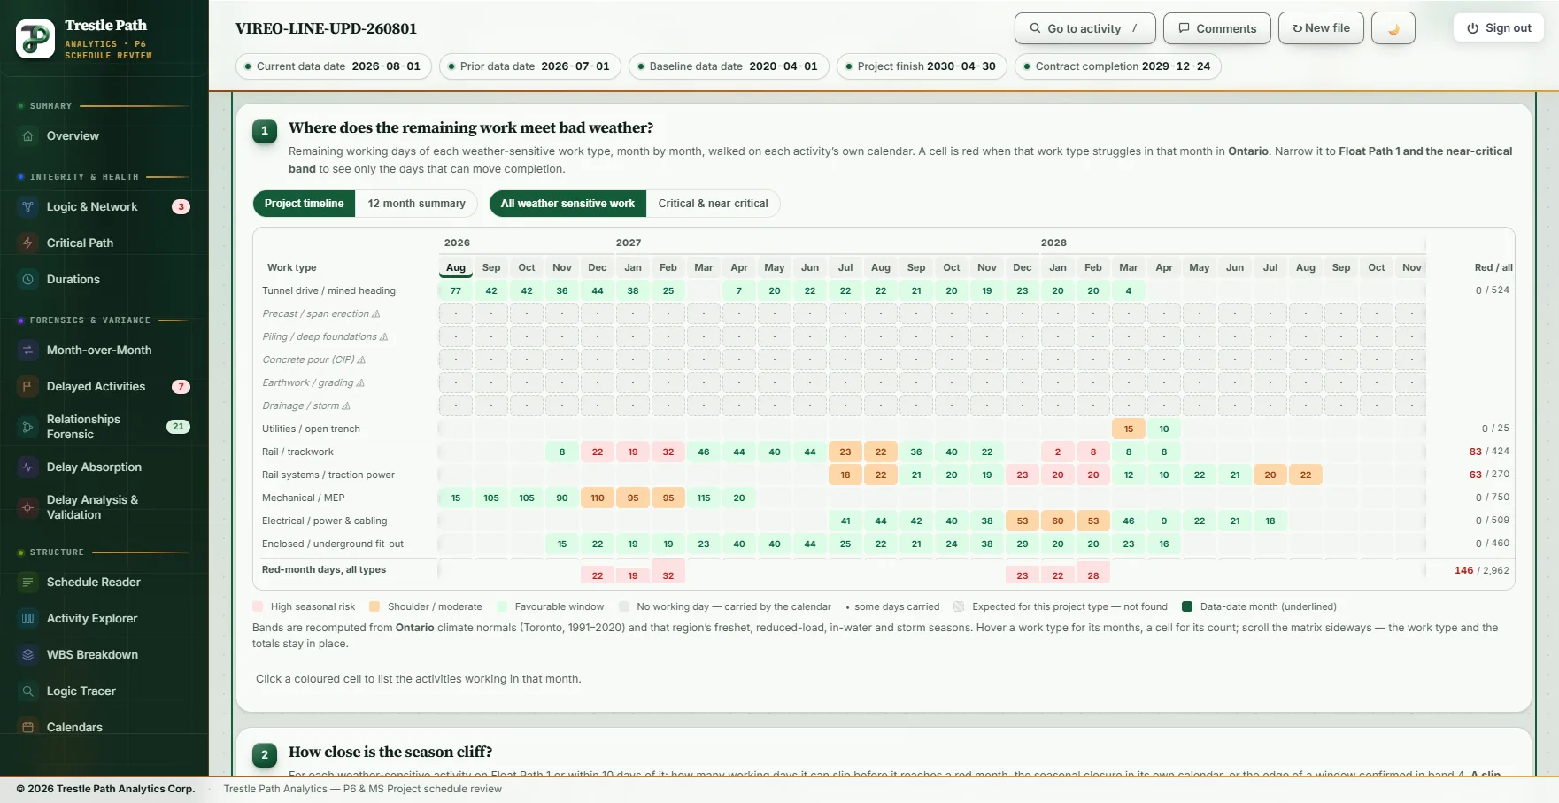Click the Month-over-Month icon

pos(28,351)
